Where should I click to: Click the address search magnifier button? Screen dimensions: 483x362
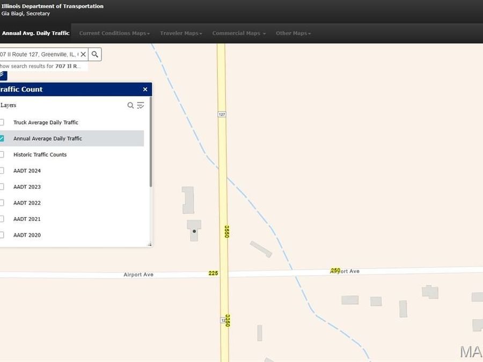[x=95, y=54]
